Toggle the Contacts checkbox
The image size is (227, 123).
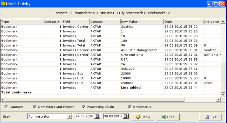click(6, 107)
